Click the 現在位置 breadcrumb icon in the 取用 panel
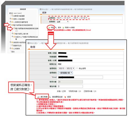 pos(29,43)
